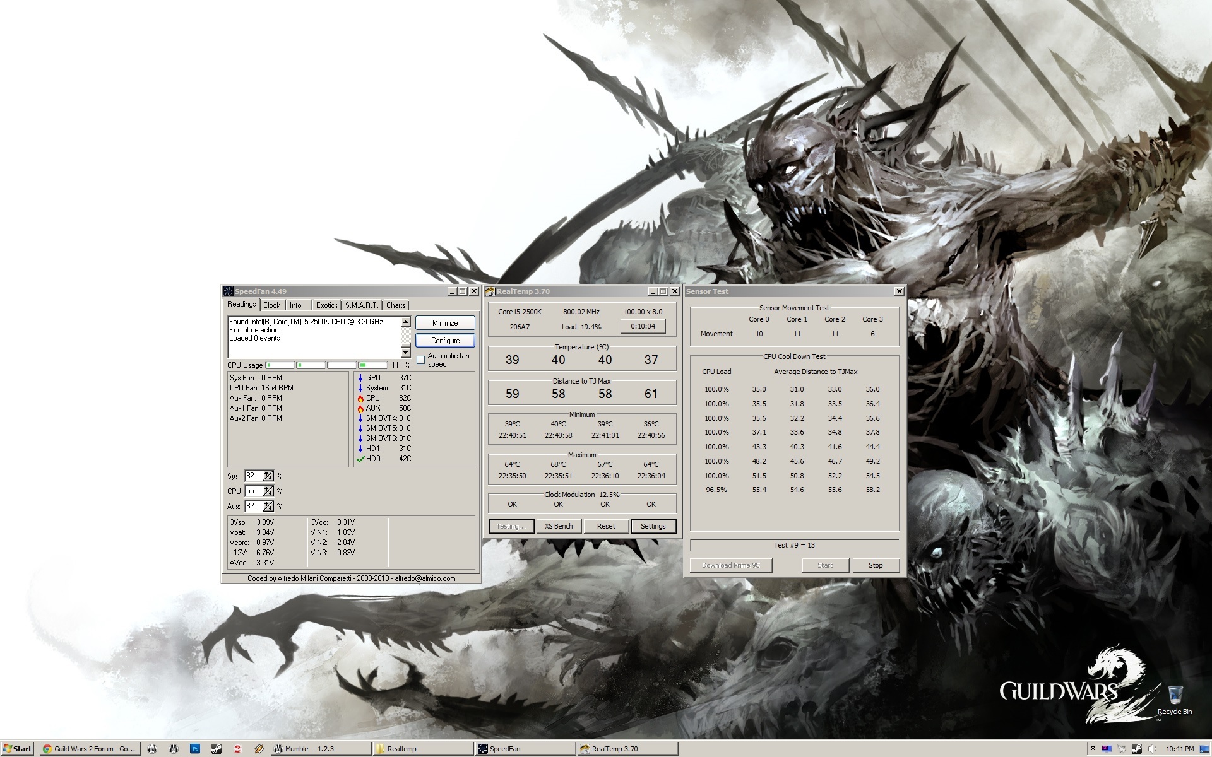The height and width of the screenshot is (757, 1212).
Task: Click the jet plane system tray icon
Action: pyautogui.click(x=1121, y=749)
